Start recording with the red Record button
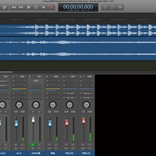Screen dimensions: 156x156 (51, 7)
